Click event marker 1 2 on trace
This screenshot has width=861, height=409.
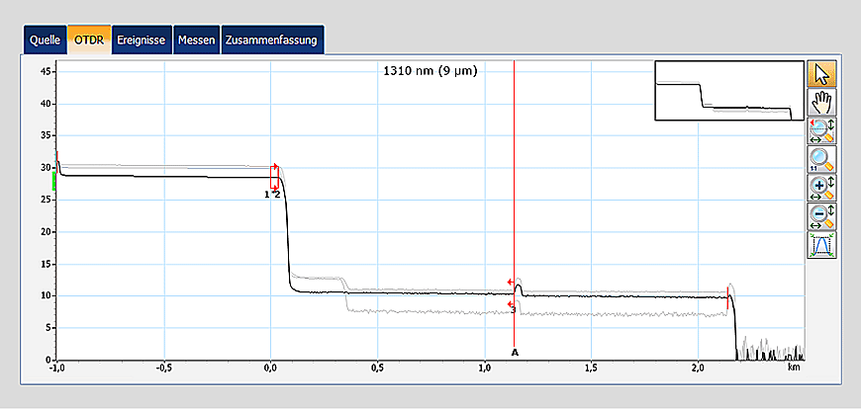[x=273, y=194]
